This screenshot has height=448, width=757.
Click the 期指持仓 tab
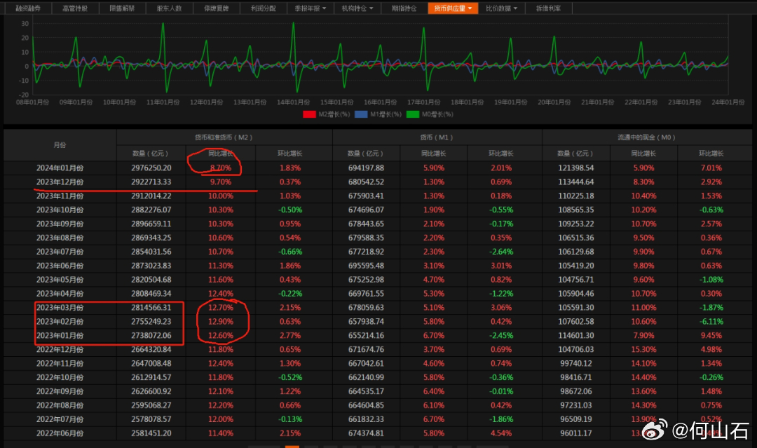pos(404,8)
